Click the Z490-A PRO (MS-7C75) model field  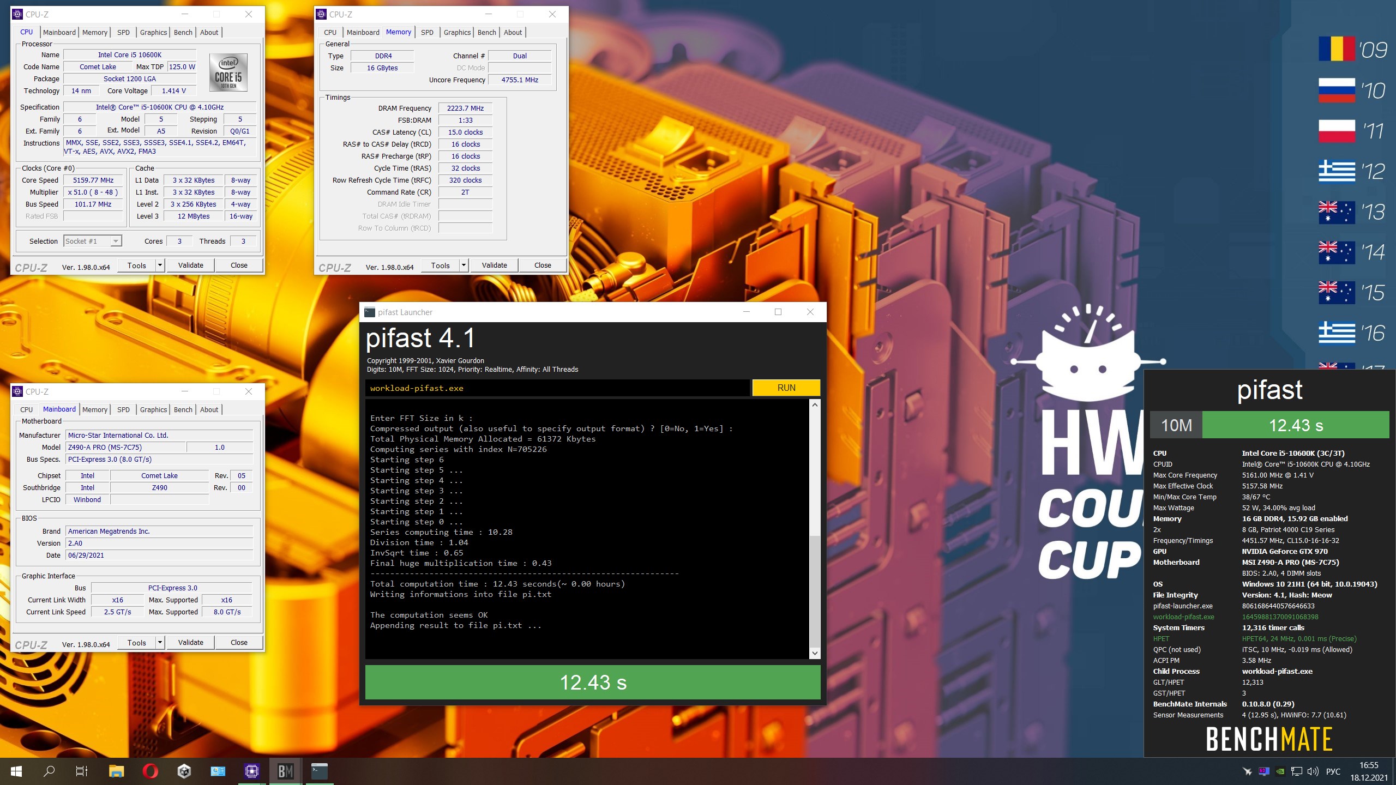126,448
